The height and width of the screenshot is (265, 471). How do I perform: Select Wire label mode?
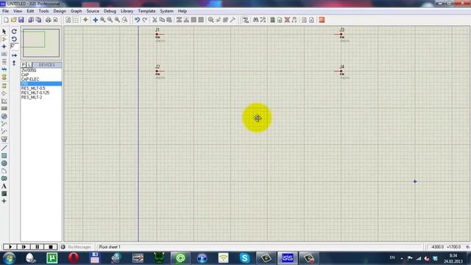click(4, 54)
